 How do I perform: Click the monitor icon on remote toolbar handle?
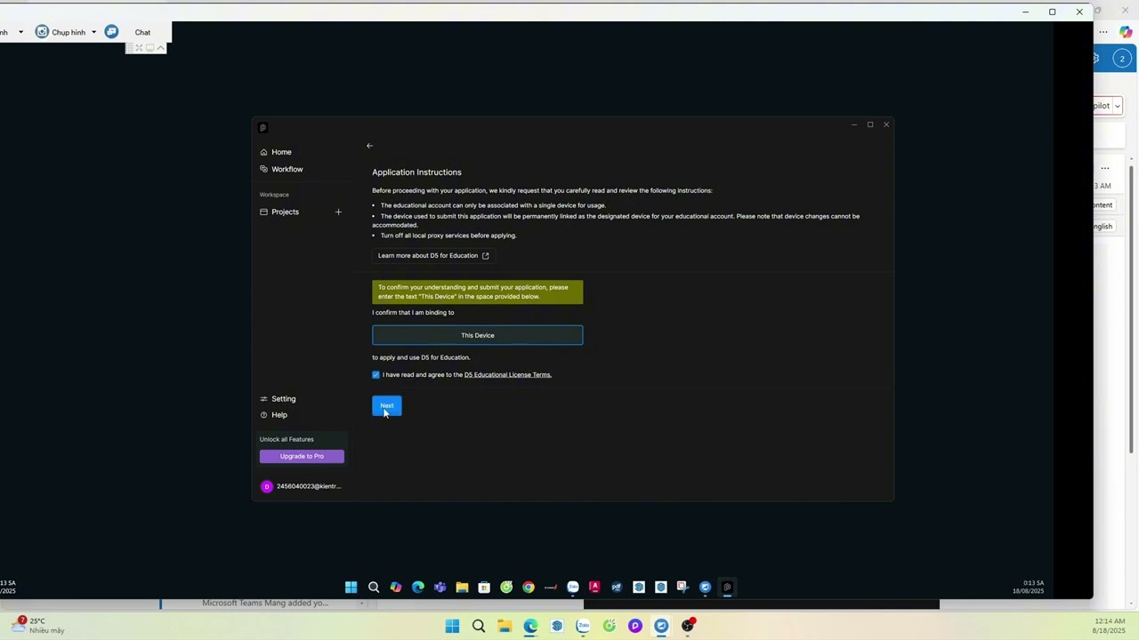(149, 48)
